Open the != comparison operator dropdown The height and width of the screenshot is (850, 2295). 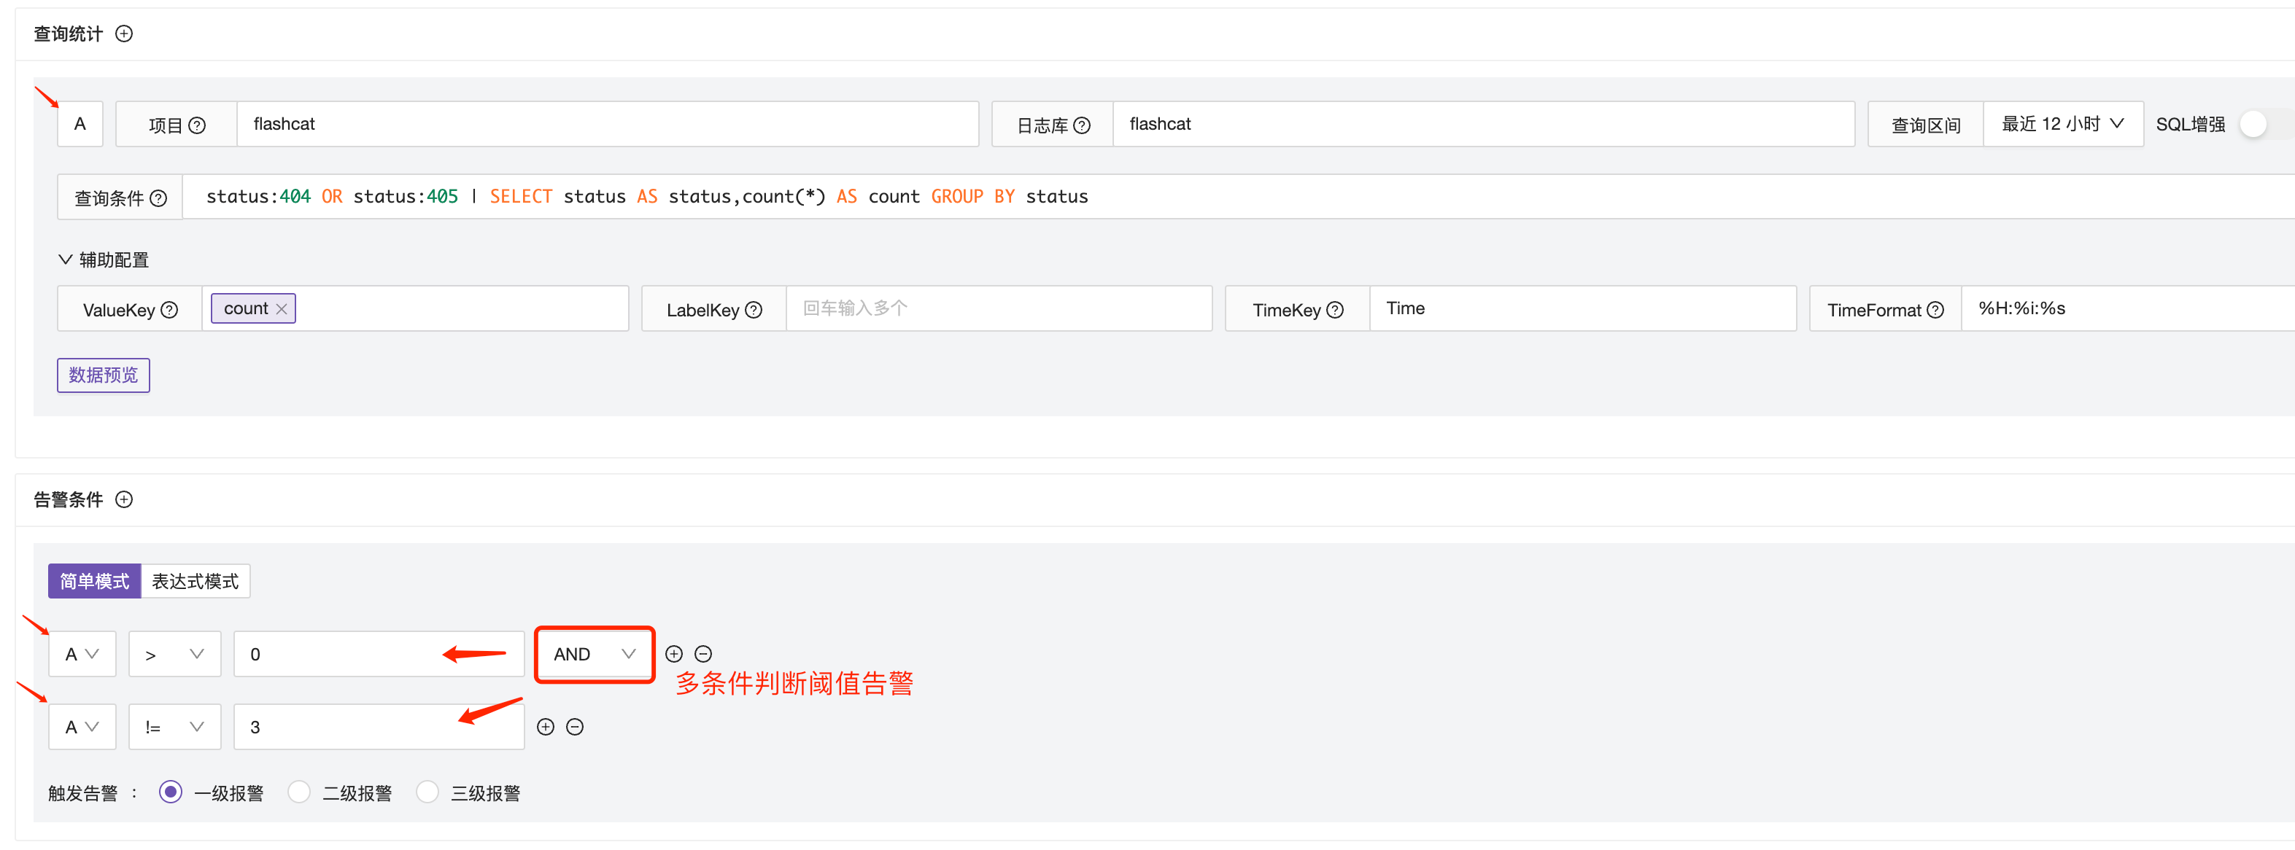174,728
